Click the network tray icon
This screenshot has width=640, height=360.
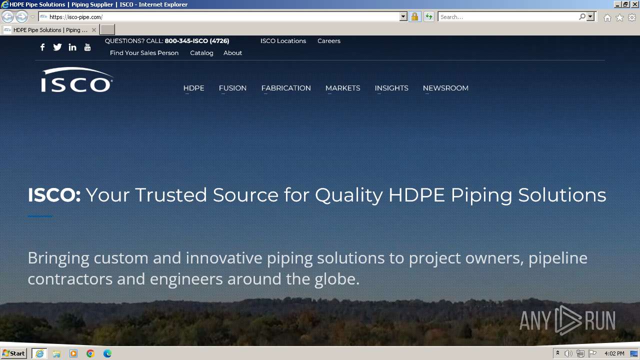tap(580, 353)
